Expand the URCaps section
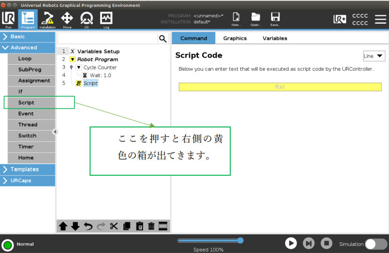389x253 pixels. pyautogui.click(x=28, y=181)
